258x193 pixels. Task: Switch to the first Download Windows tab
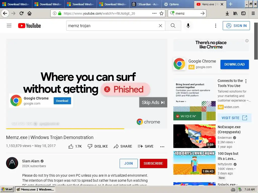click(x=16, y=4)
